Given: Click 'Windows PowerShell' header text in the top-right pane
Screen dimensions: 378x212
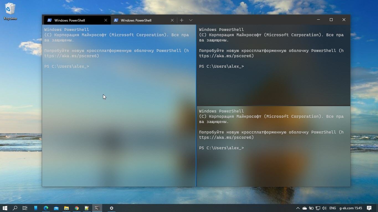Looking at the screenshot, I should tap(222, 30).
